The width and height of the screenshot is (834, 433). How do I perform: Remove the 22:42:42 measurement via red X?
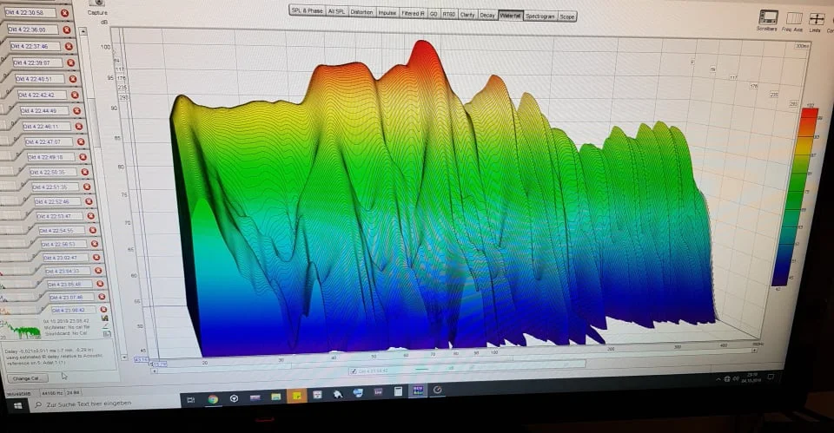[75, 95]
